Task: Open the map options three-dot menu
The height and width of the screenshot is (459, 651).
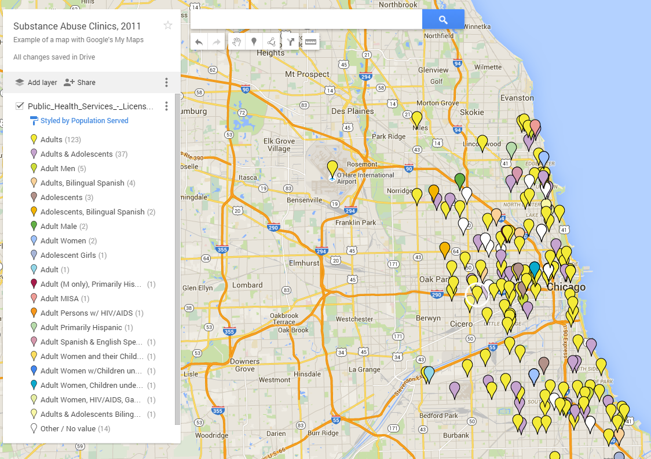Action: (x=166, y=83)
